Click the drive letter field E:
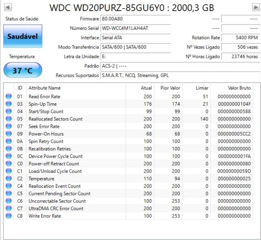The height and width of the screenshot is (240, 261). [x=135, y=57]
